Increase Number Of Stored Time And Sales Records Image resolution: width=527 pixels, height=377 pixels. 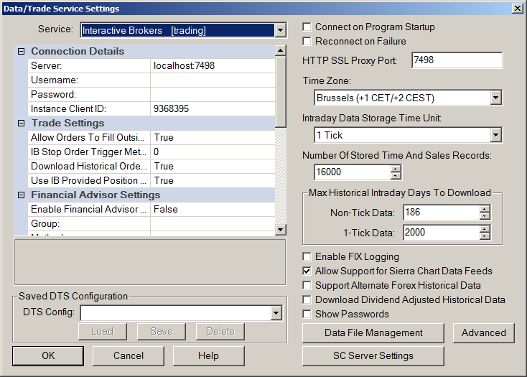(396, 169)
